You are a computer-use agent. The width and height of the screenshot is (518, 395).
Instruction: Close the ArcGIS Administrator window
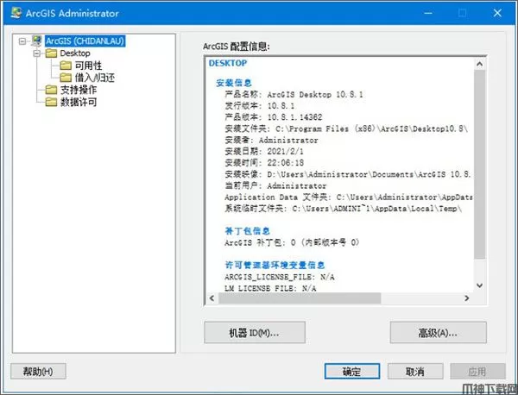point(497,13)
